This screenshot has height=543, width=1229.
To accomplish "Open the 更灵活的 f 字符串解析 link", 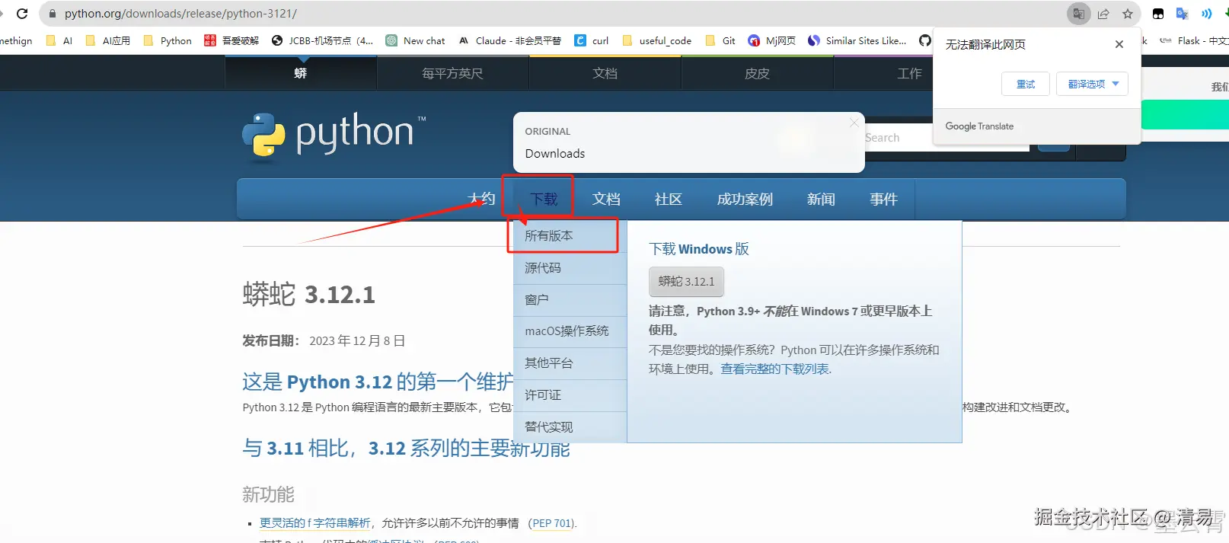I will point(315,523).
